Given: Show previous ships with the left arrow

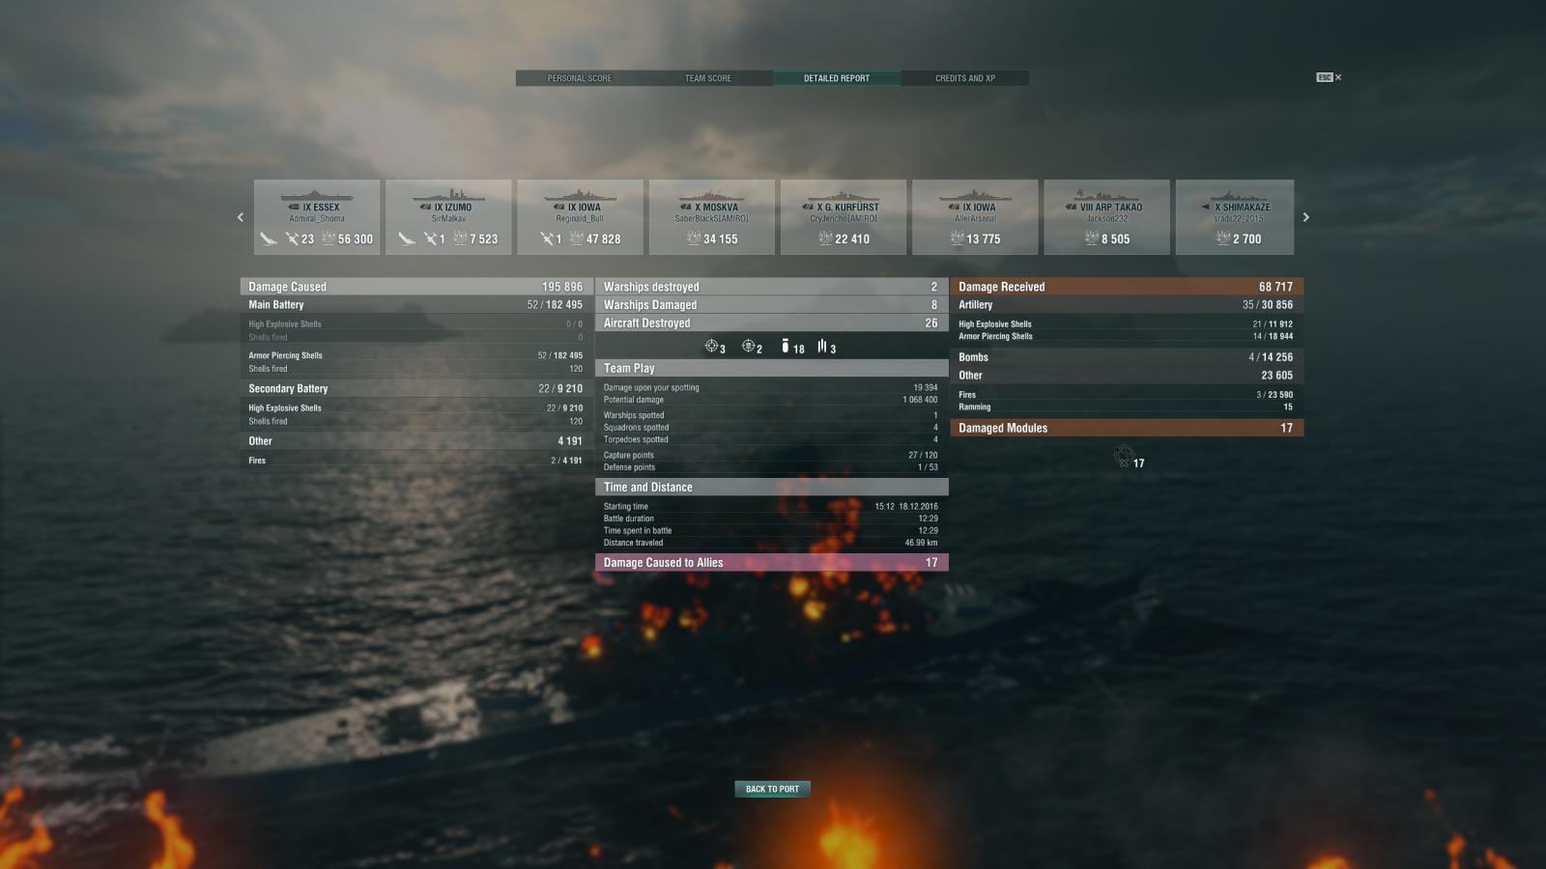Looking at the screenshot, I should point(241,217).
